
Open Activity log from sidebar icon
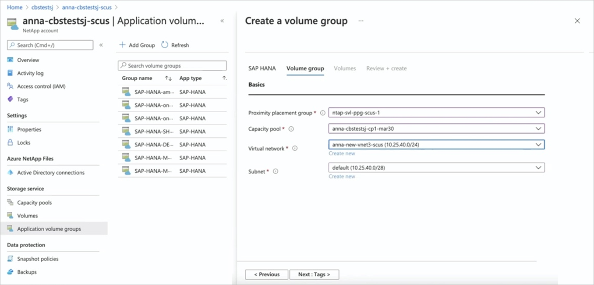pos(11,73)
